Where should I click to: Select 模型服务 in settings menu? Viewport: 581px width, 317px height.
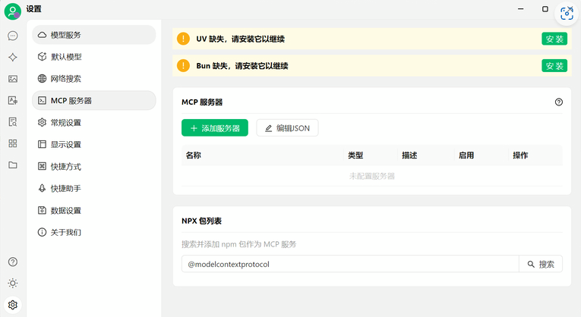pyautogui.click(x=93, y=35)
